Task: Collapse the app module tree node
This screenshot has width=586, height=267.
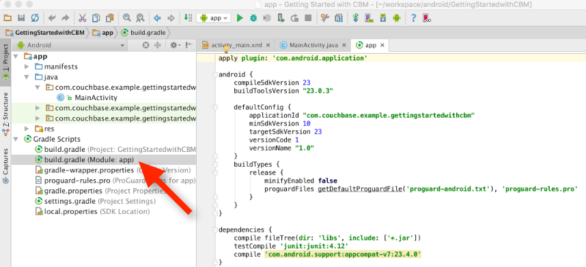Action: coord(16,57)
